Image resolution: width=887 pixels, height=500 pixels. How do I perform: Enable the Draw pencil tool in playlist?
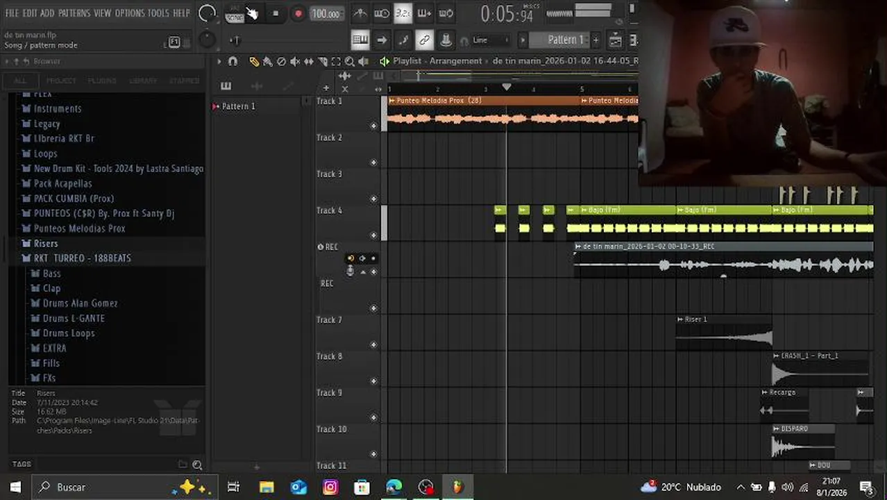[x=254, y=62]
